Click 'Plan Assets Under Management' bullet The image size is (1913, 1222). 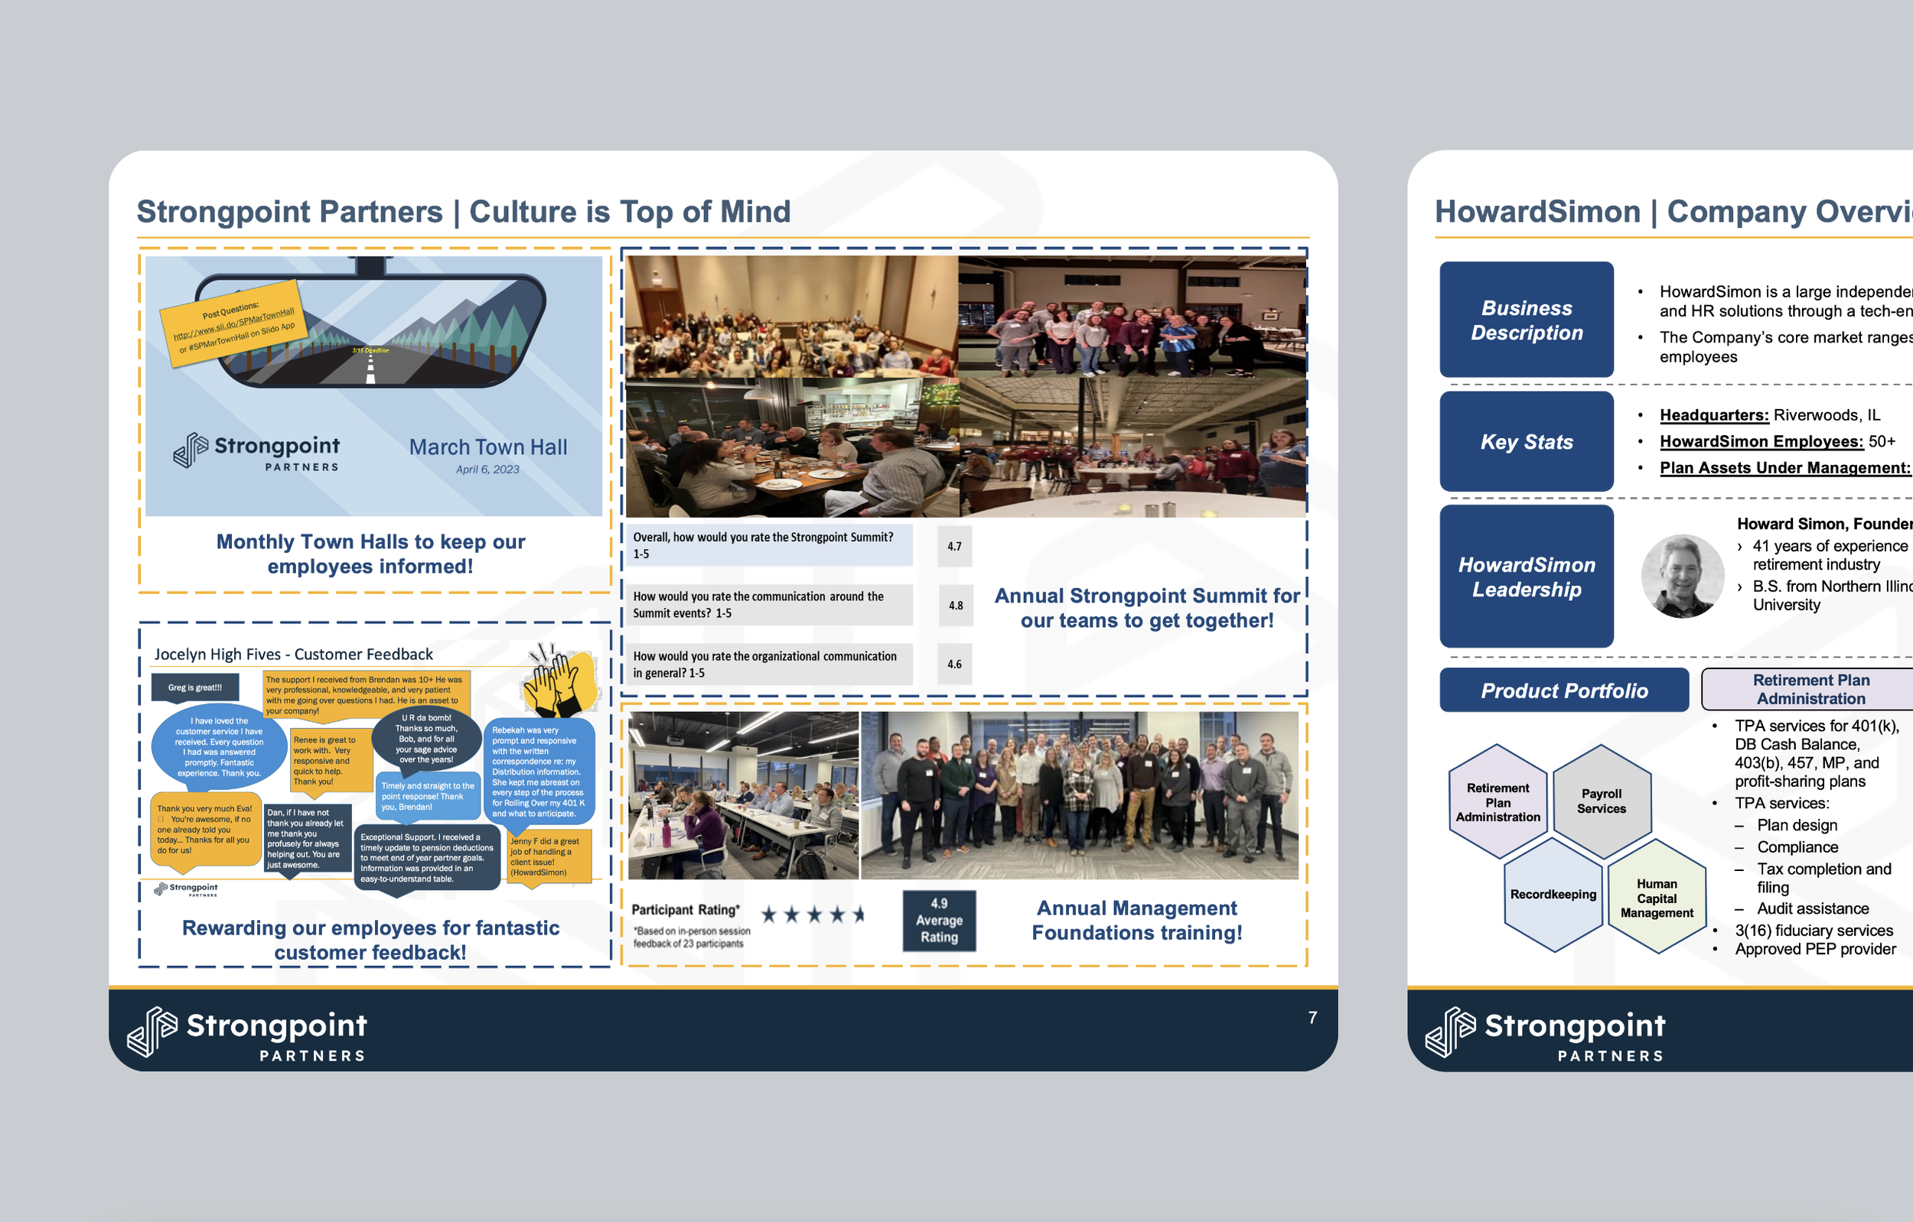pyautogui.click(x=1785, y=468)
